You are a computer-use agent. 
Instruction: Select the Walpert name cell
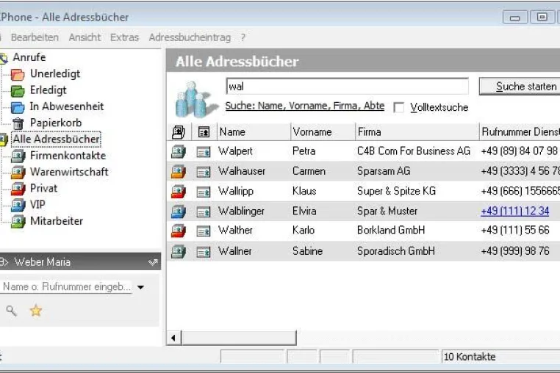coord(235,151)
